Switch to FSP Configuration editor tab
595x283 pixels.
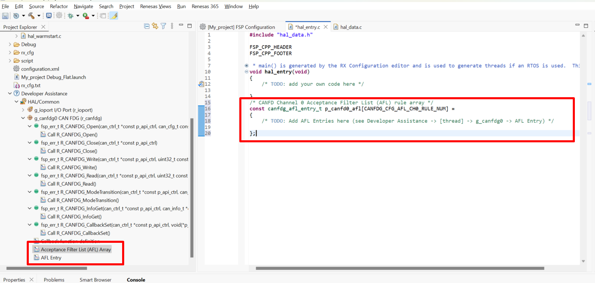pyautogui.click(x=237, y=27)
